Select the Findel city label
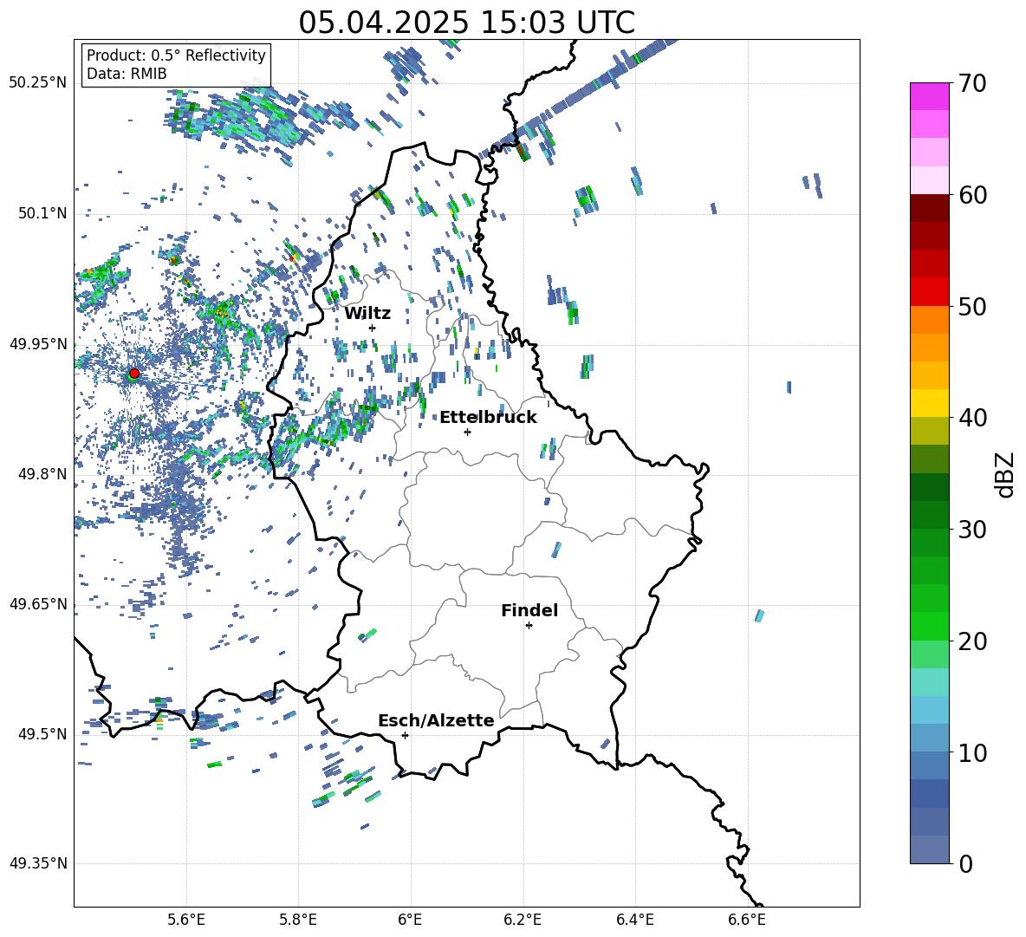Screen dimensions: 1026x937 pyautogui.click(x=529, y=610)
